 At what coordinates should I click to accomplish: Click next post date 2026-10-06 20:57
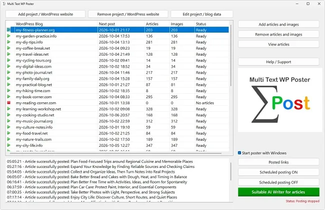(114, 115)
